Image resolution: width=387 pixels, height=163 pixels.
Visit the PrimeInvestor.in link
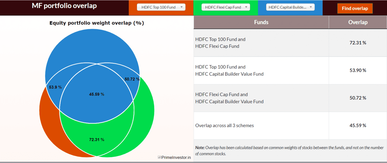pos(176,157)
